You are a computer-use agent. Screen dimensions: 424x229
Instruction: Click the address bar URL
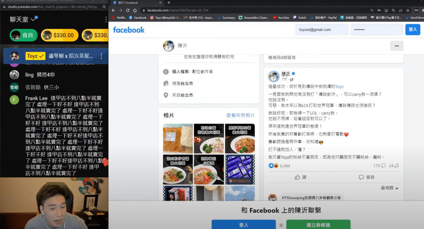pyautogui.click(x=178, y=11)
